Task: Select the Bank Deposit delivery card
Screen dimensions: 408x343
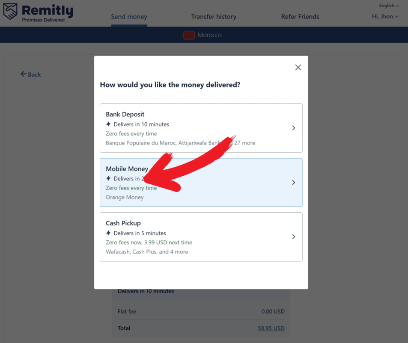Action: tap(201, 128)
